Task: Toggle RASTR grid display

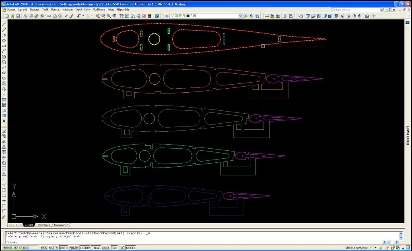Action: coord(54,248)
